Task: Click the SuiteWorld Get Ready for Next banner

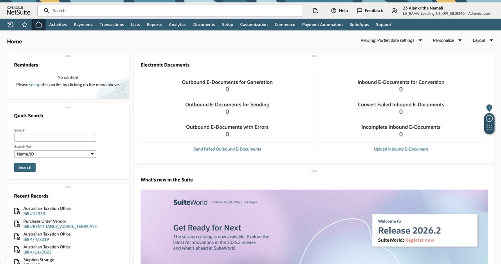Action: pyautogui.click(x=314, y=227)
